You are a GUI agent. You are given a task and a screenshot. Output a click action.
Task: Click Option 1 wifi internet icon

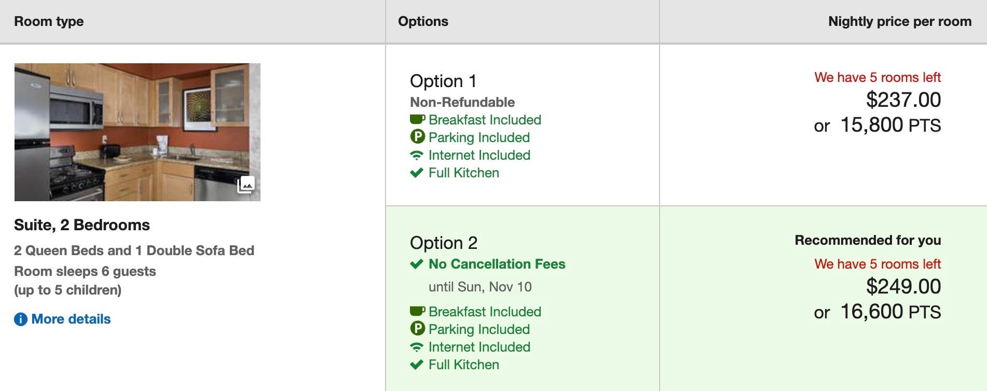[x=417, y=155]
